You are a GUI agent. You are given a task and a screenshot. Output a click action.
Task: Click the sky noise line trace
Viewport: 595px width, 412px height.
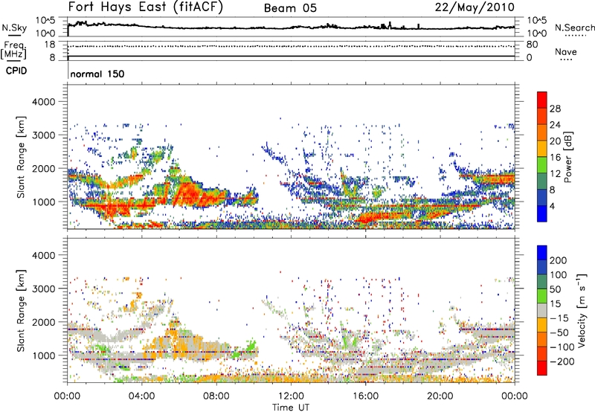coord(291,28)
